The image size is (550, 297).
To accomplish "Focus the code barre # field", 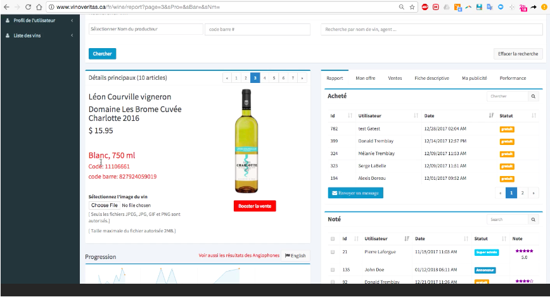I will click(257, 29).
